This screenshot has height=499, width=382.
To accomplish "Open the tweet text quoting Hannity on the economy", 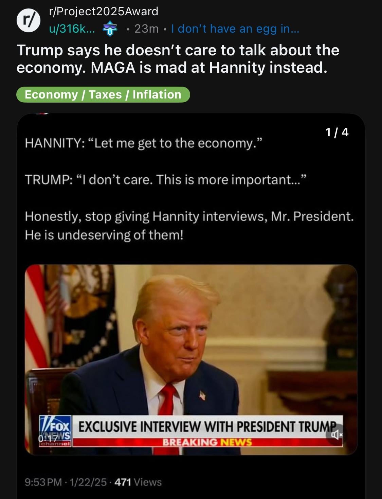I will point(144,143).
